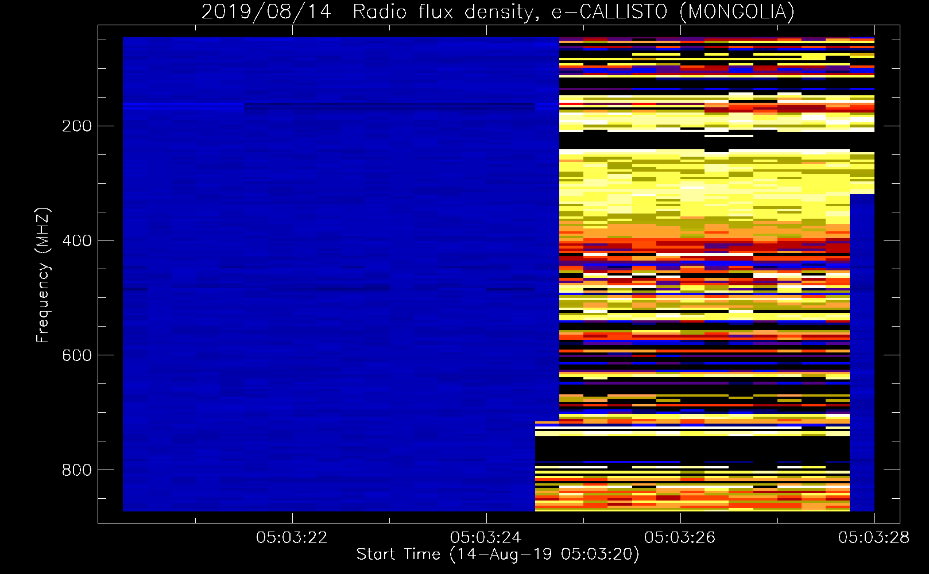Click the Start Time axis caption
Viewport: 929px width, 574px height.
[498, 554]
